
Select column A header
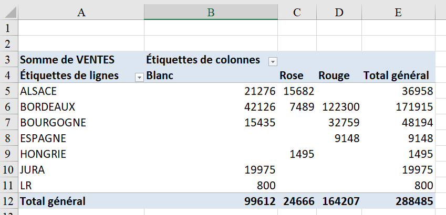(81, 13)
